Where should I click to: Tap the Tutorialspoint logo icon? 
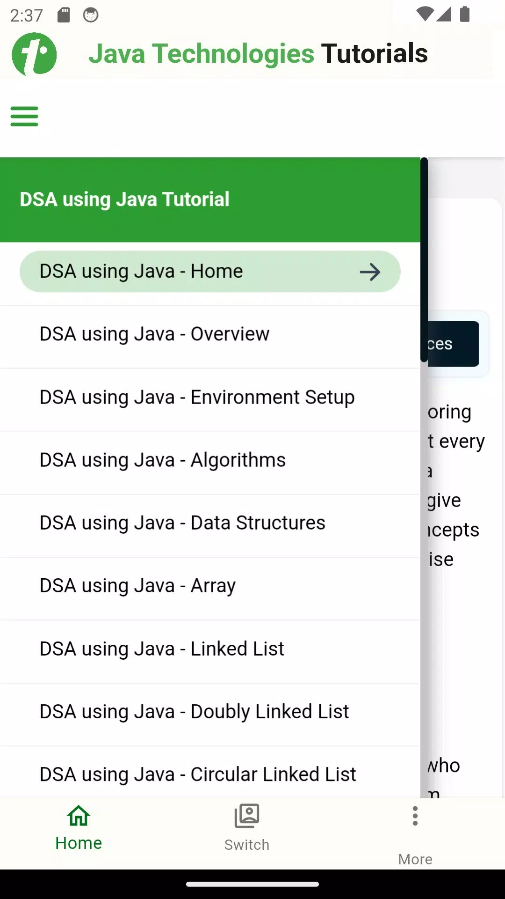(x=34, y=54)
